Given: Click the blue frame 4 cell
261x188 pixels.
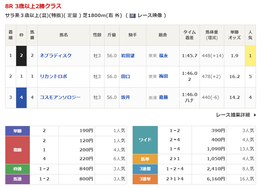Looking at the screenshot, I should [21, 97].
